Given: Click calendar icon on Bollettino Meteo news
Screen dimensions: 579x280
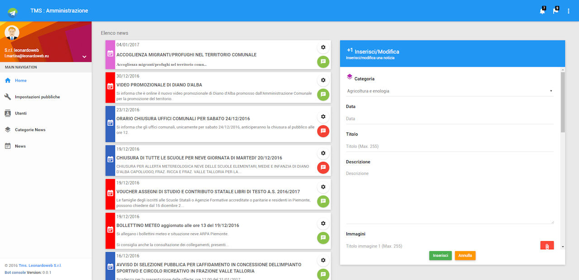Looking at the screenshot, I should (x=110, y=230).
